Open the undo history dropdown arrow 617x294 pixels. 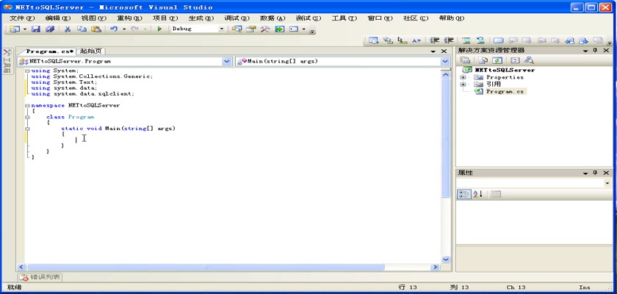(124, 29)
